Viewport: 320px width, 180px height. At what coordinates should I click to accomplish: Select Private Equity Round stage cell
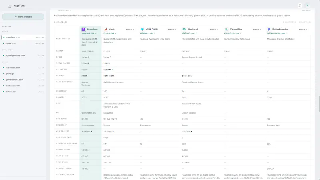[192, 57]
